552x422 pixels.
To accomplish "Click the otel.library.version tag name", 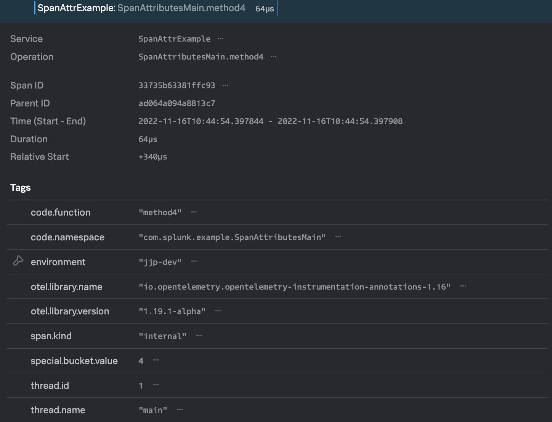I will [x=70, y=311].
